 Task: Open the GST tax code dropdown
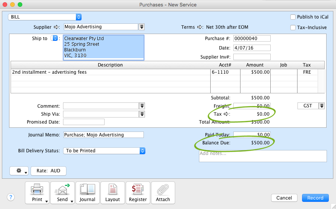tap(321, 106)
